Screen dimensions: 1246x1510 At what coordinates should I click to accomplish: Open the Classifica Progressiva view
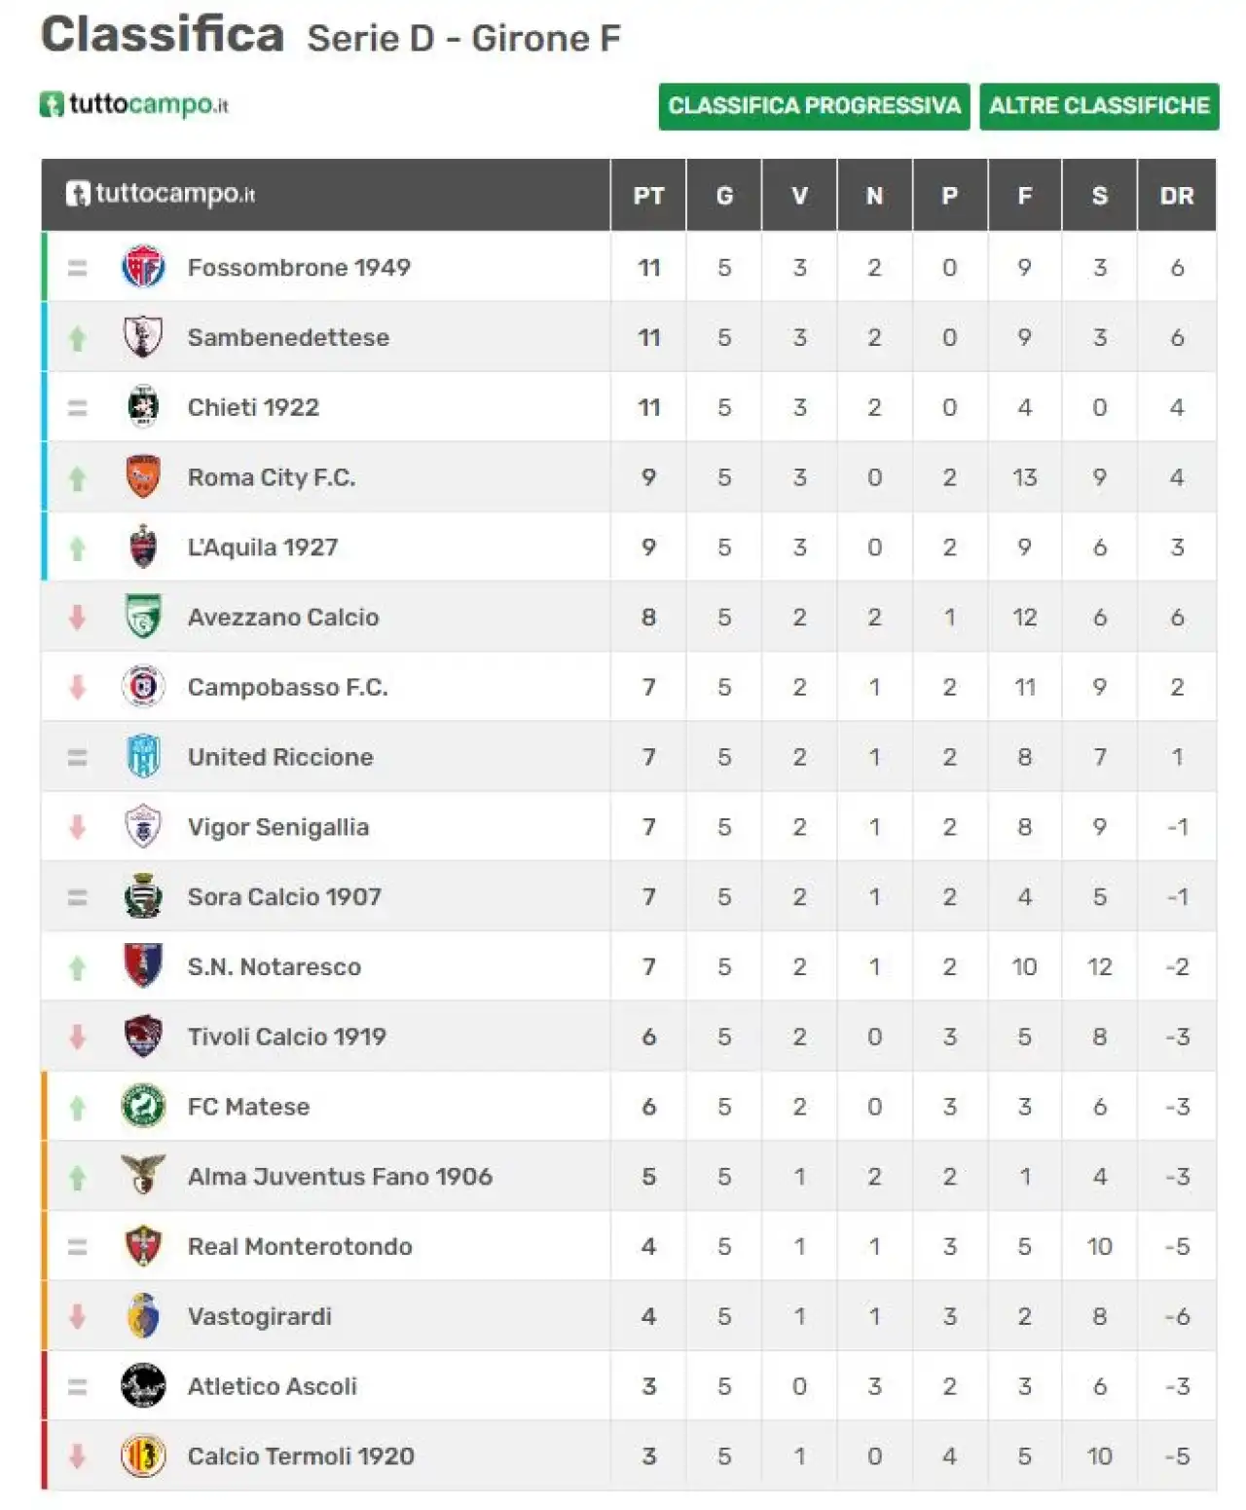coord(814,106)
